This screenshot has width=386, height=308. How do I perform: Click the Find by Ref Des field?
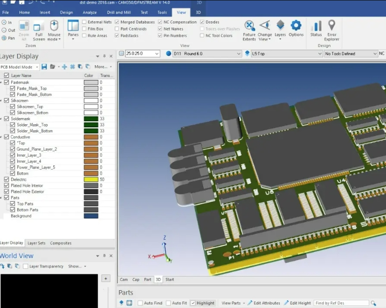tap(340, 303)
